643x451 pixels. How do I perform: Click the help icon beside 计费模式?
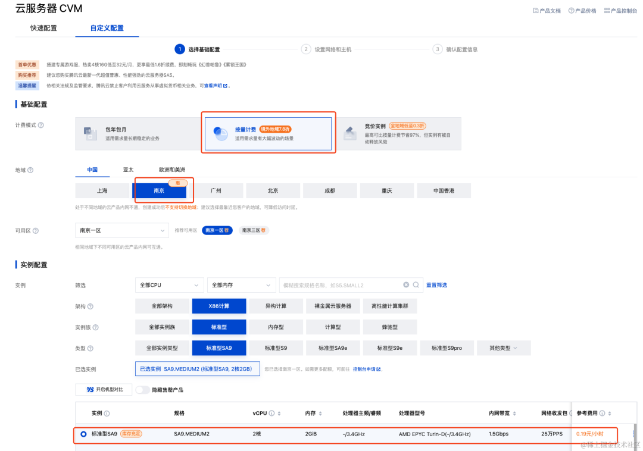pyautogui.click(x=41, y=126)
